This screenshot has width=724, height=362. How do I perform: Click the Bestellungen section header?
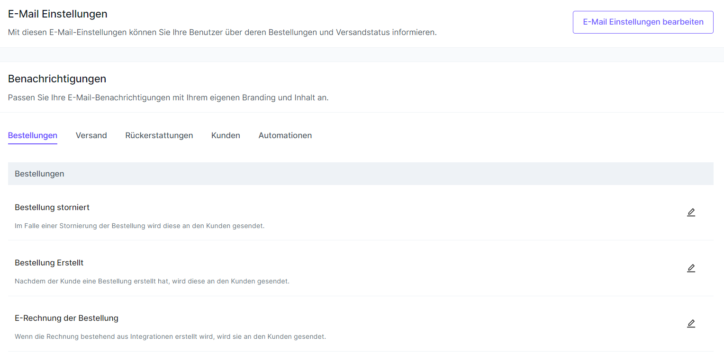click(39, 174)
